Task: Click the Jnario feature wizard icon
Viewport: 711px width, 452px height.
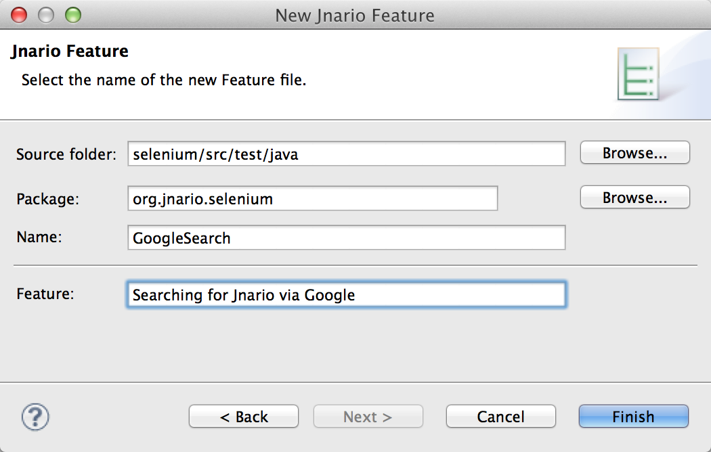Action: click(637, 72)
